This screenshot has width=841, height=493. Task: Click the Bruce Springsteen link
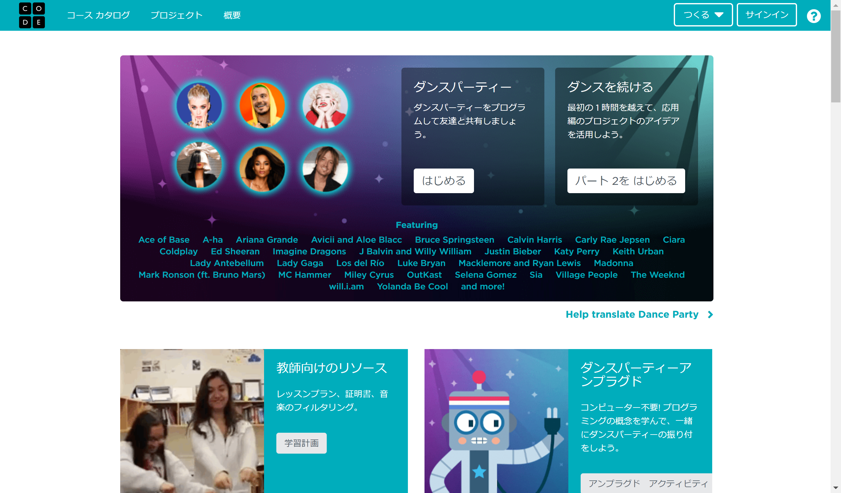click(455, 240)
